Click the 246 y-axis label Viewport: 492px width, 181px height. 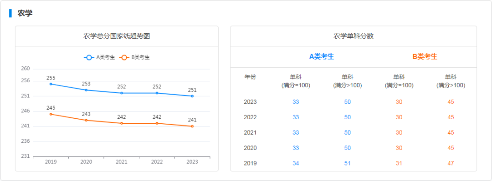pyautogui.click(x=26, y=111)
